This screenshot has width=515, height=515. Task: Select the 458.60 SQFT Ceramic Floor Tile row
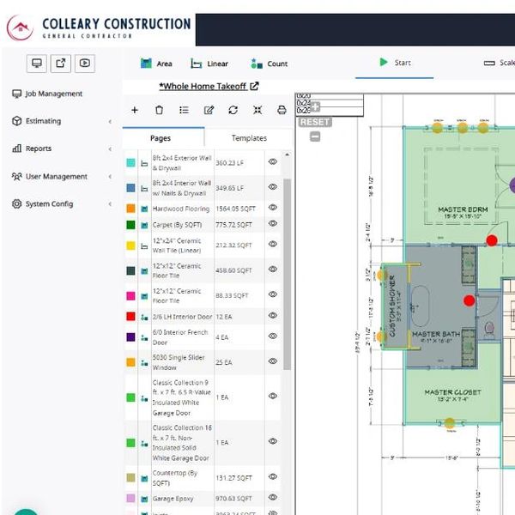click(x=203, y=270)
